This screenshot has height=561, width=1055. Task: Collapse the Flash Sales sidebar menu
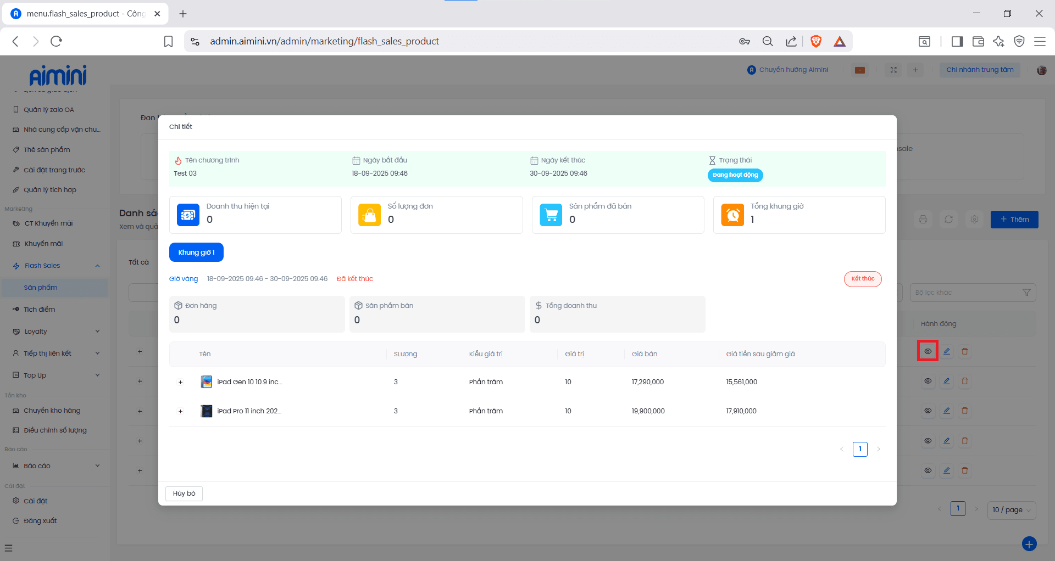(97, 266)
